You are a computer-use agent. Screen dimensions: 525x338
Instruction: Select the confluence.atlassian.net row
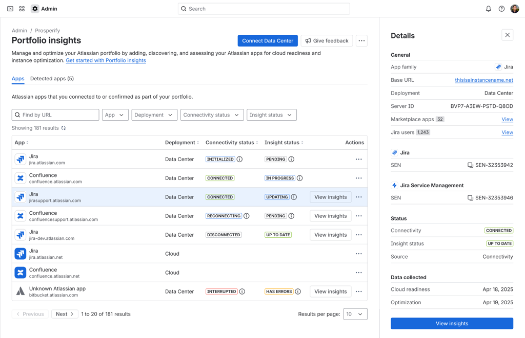190,273
